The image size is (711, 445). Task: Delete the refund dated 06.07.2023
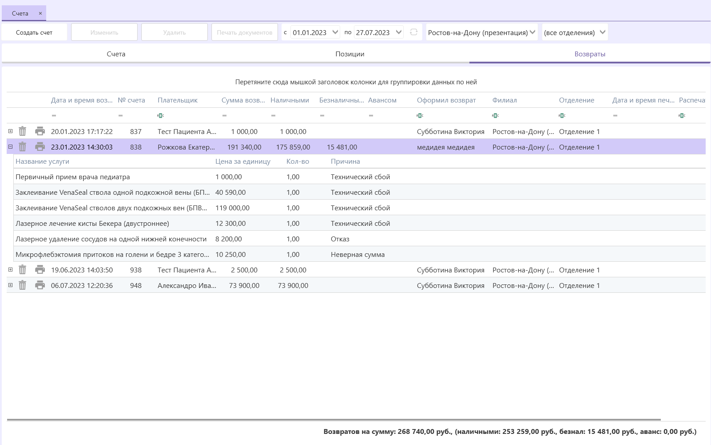tap(22, 285)
